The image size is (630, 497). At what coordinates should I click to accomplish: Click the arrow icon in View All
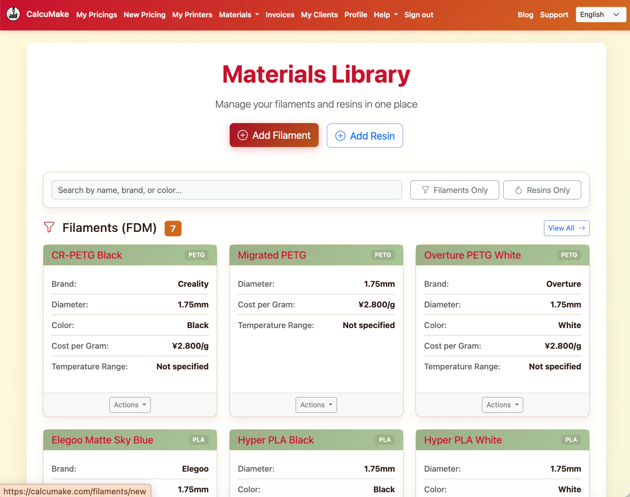pos(582,228)
